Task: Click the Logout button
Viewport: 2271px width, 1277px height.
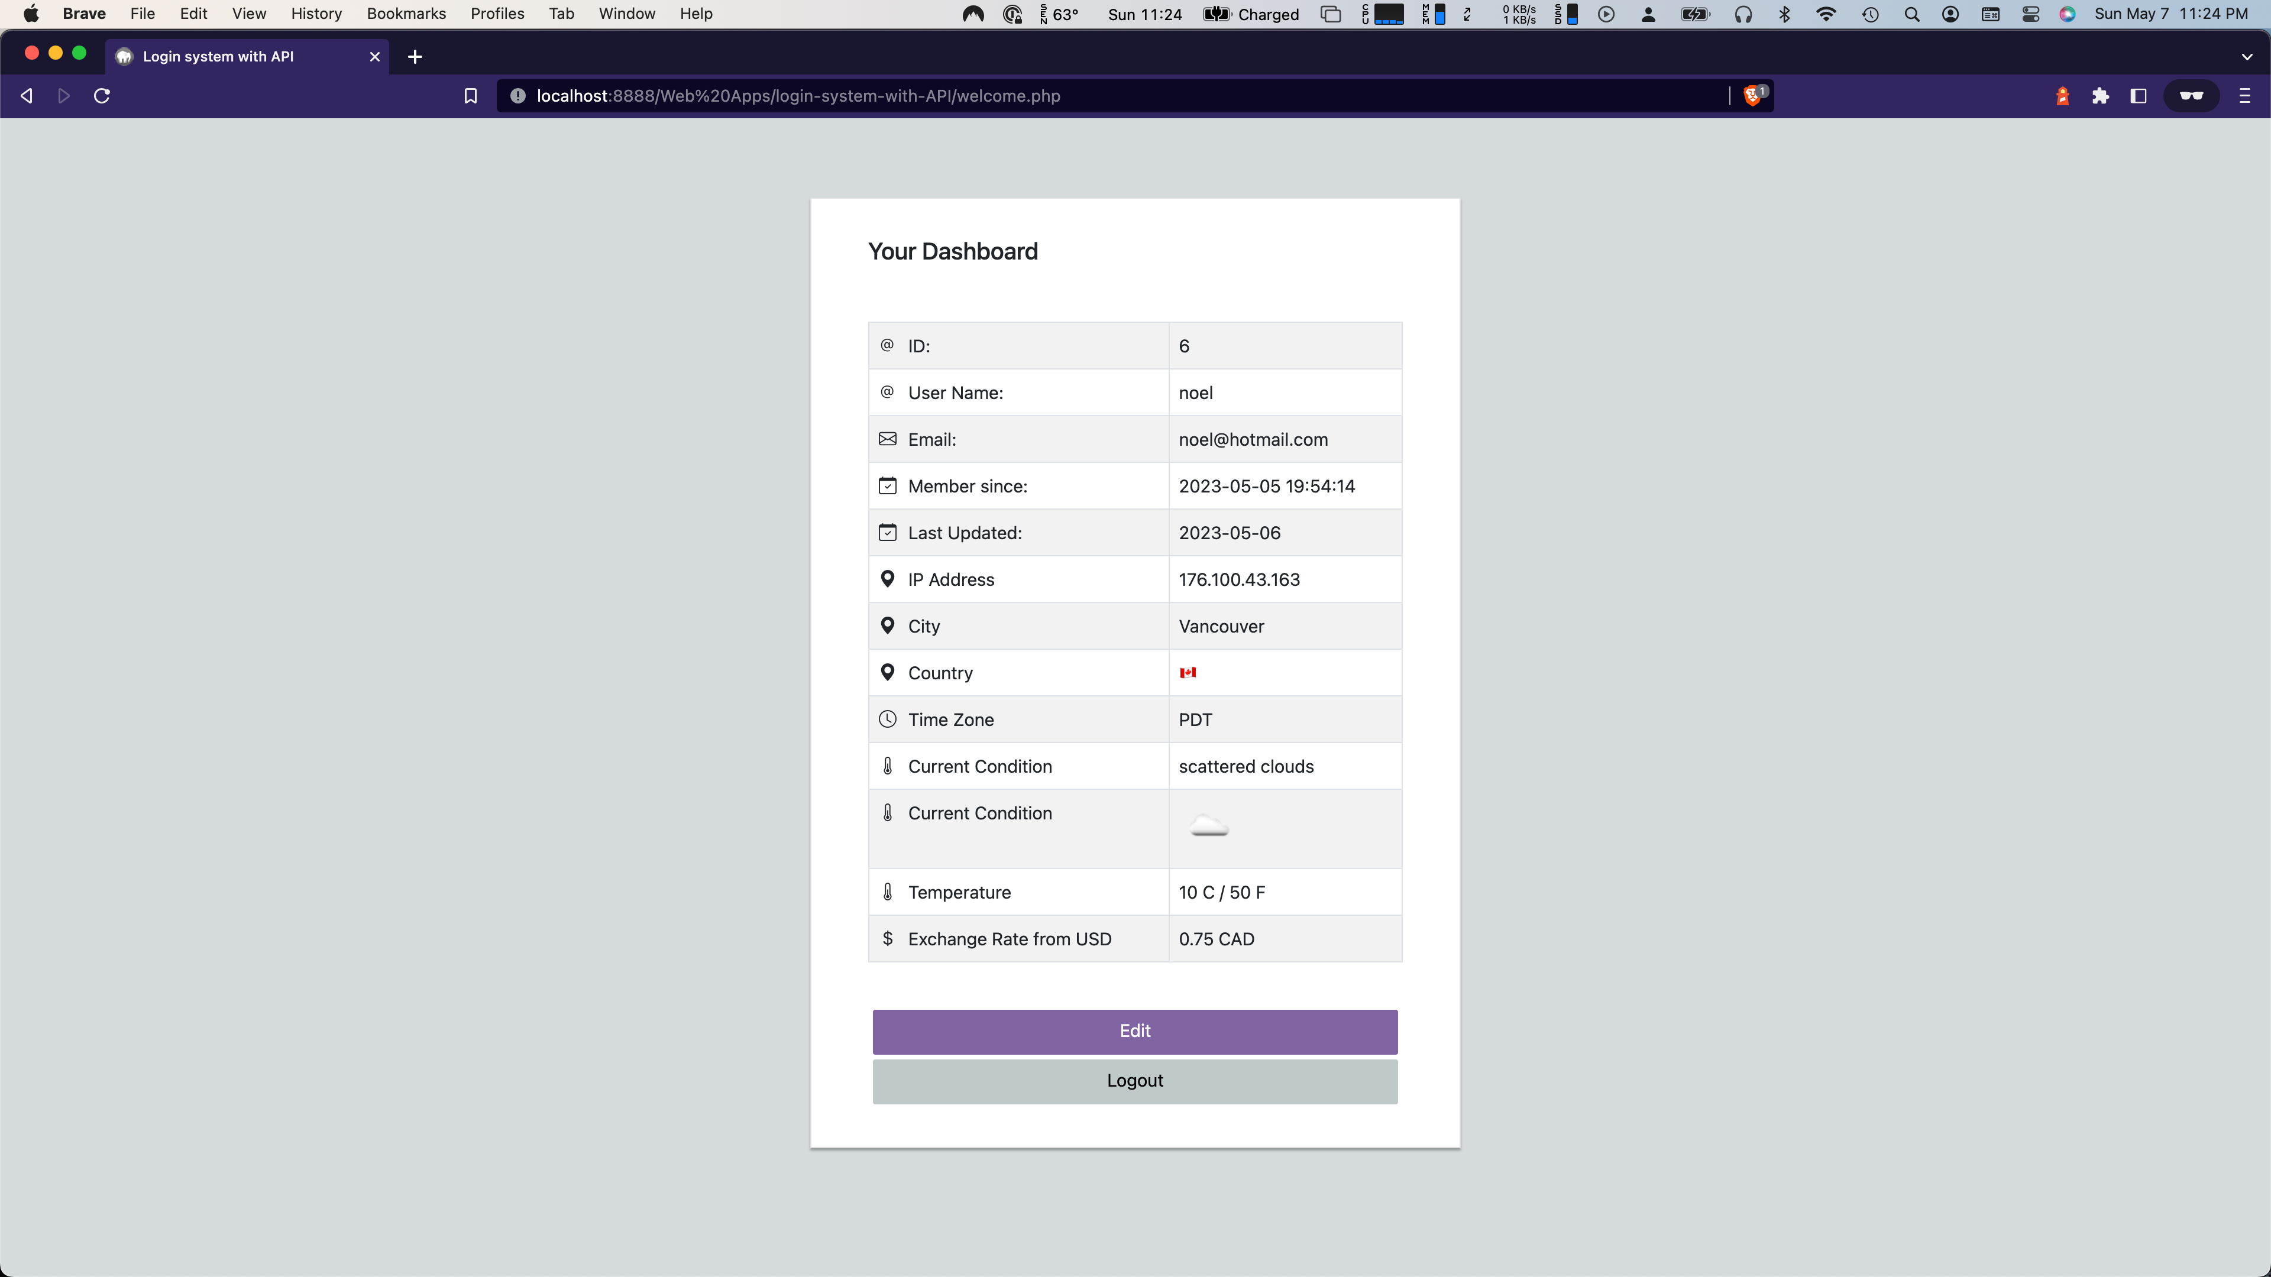Action: tap(1134, 1081)
